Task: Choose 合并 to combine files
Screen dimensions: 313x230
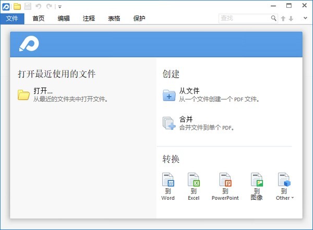Action: click(x=186, y=119)
